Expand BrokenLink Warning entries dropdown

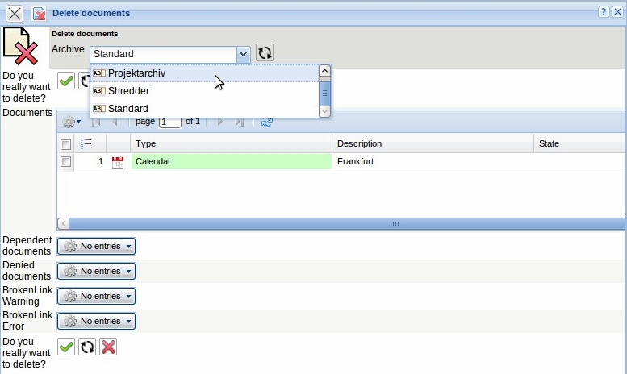(x=96, y=297)
